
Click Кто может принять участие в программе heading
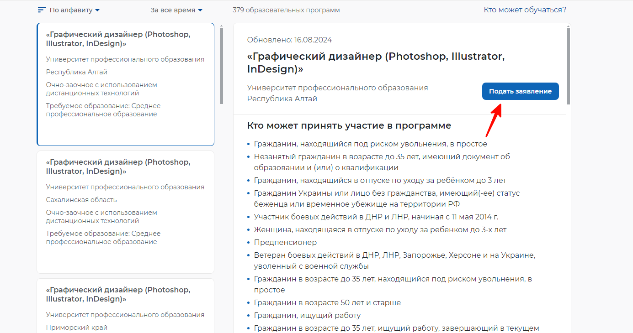[x=349, y=125]
